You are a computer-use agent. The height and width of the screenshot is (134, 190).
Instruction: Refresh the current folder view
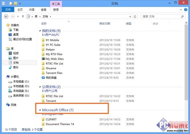point(135,17)
